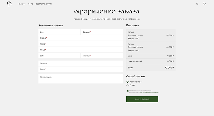Click the Оформить заказ button

pos(142,99)
